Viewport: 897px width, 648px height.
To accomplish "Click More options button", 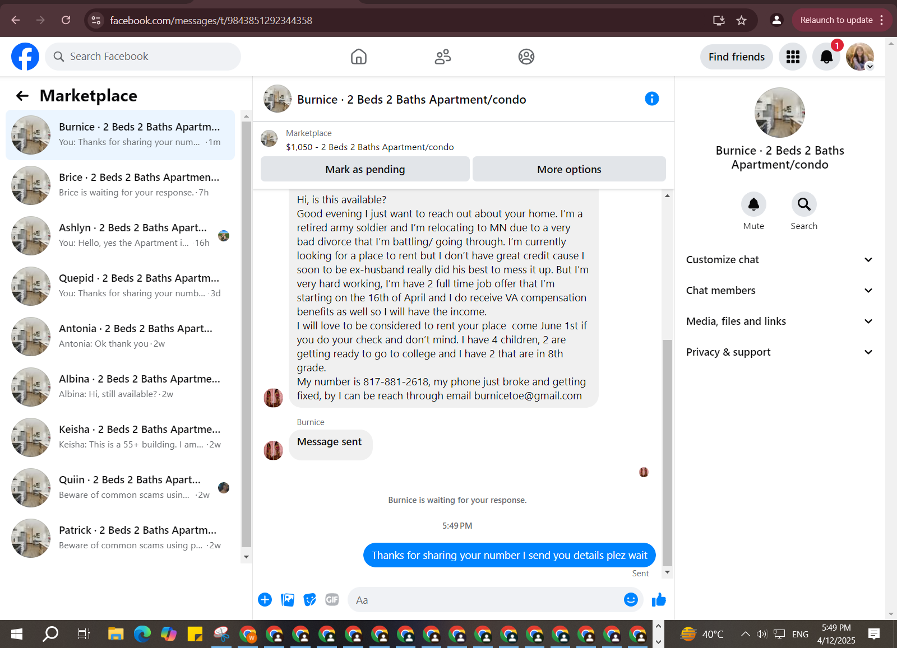I will pyautogui.click(x=569, y=169).
